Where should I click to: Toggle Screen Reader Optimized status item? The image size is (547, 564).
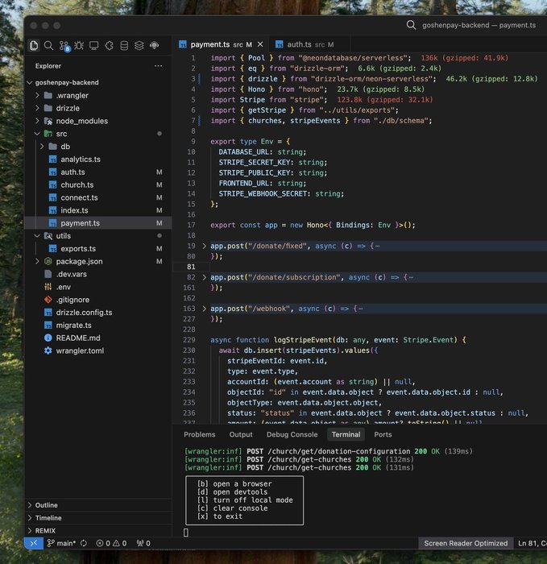click(x=466, y=543)
